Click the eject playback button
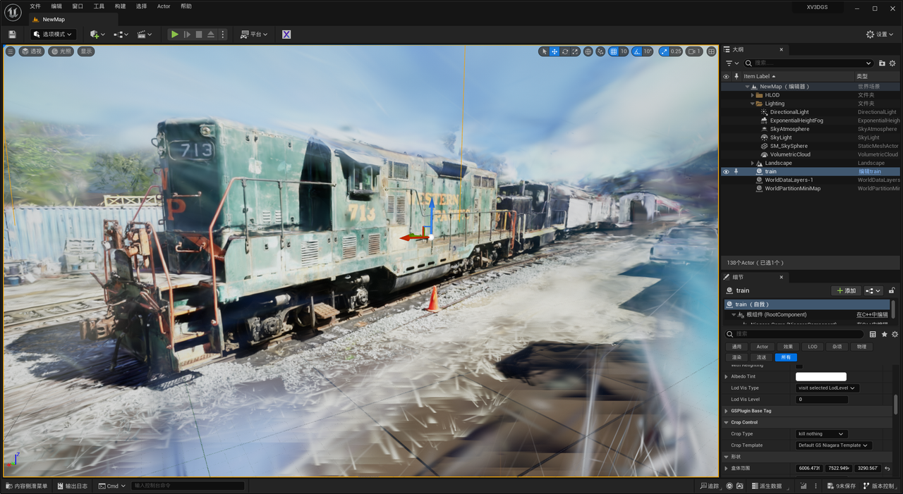Screen dimensions: 903x494 pyautogui.click(x=211, y=35)
